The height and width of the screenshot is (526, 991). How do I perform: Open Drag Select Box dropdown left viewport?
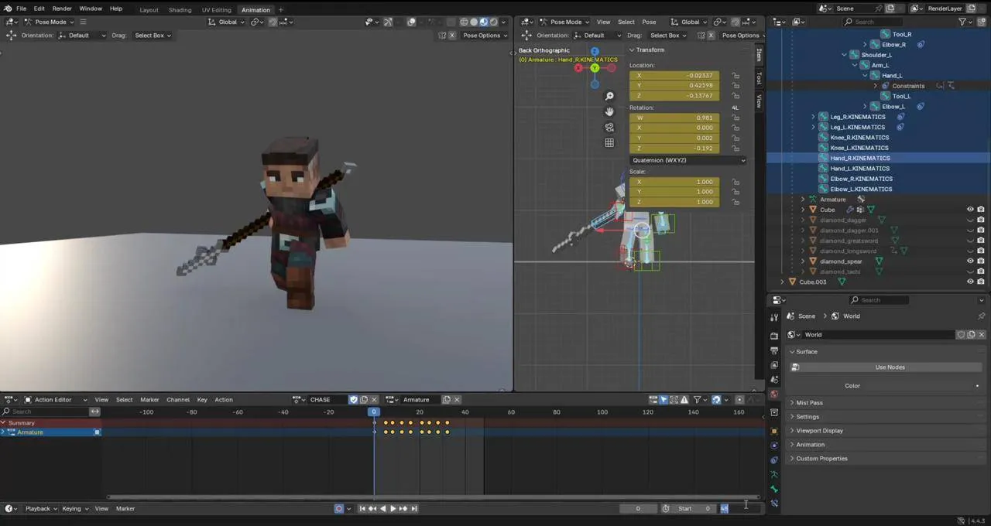tap(153, 35)
